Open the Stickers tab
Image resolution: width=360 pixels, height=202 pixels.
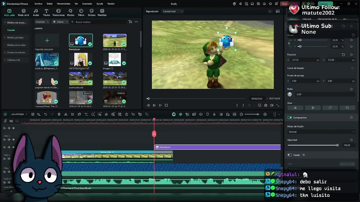click(x=92, y=13)
